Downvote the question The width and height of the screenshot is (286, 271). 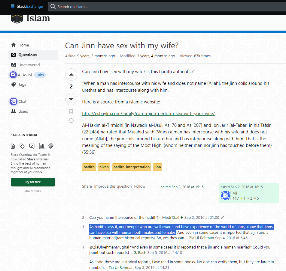coord(71,99)
